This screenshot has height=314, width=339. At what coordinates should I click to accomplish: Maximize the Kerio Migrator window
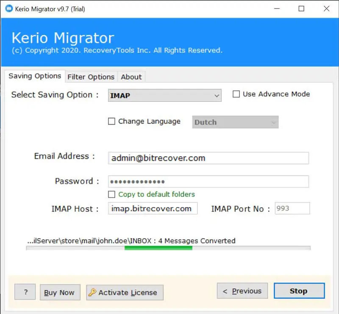point(301,8)
